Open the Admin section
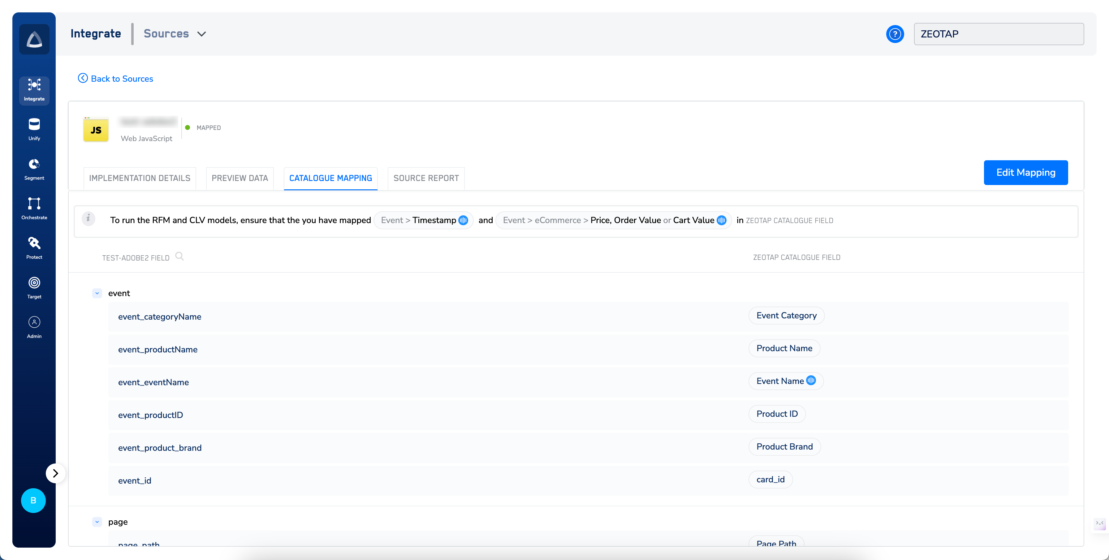This screenshot has height=560, width=1109. tap(34, 327)
